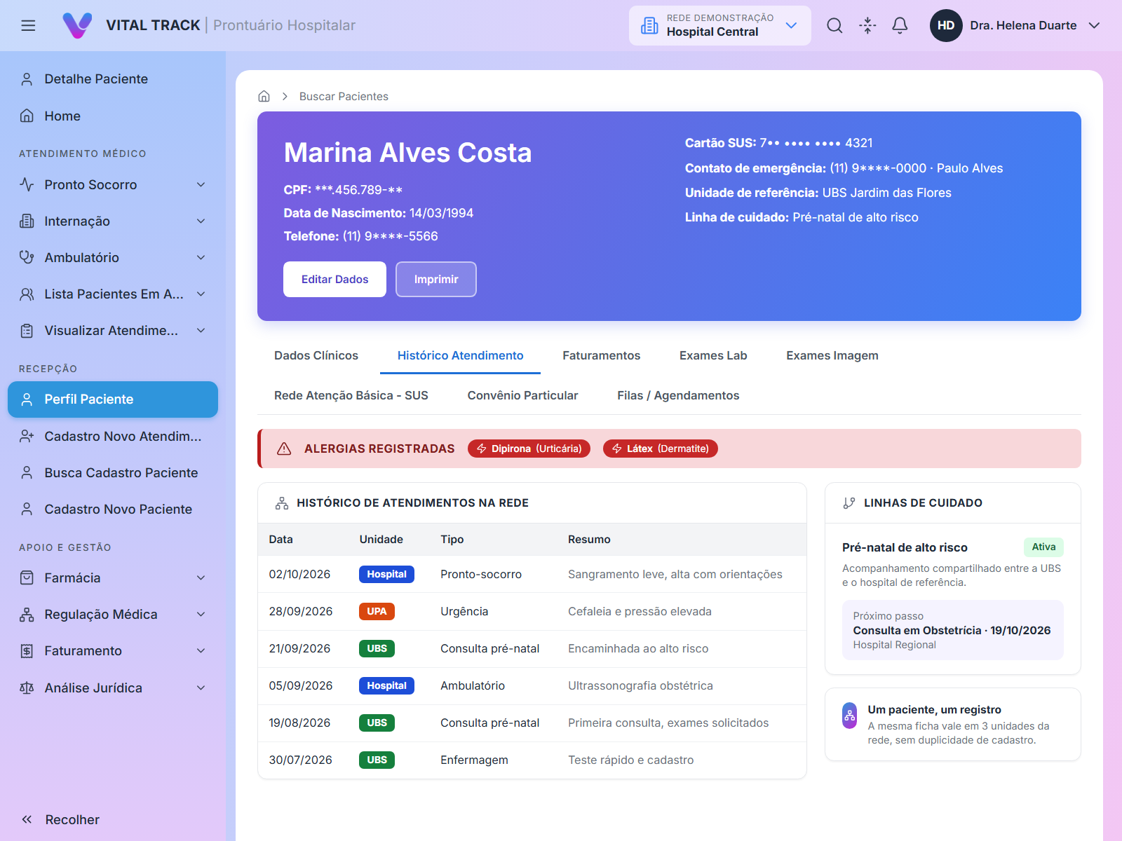Screen dimensions: 1122x841
Task: Click the focus mode sparkle icon
Action: [867, 25]
